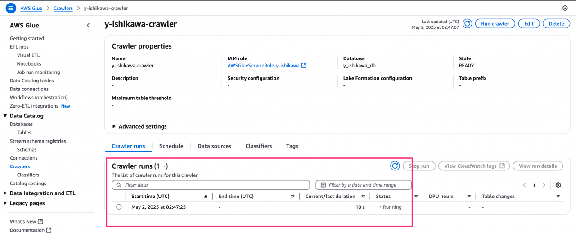Click the Delete crawler button
Screen dimensions: 576x233
click(x=556, y=24)
